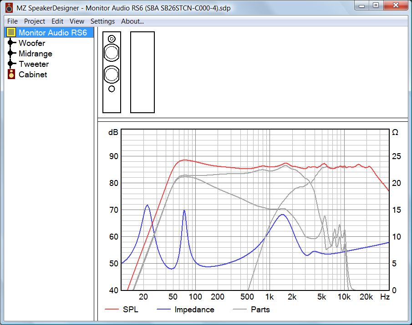Click the 20k frequency axis label
The height and width of the screenshot is (325, 412).
[x=366, y=297]
